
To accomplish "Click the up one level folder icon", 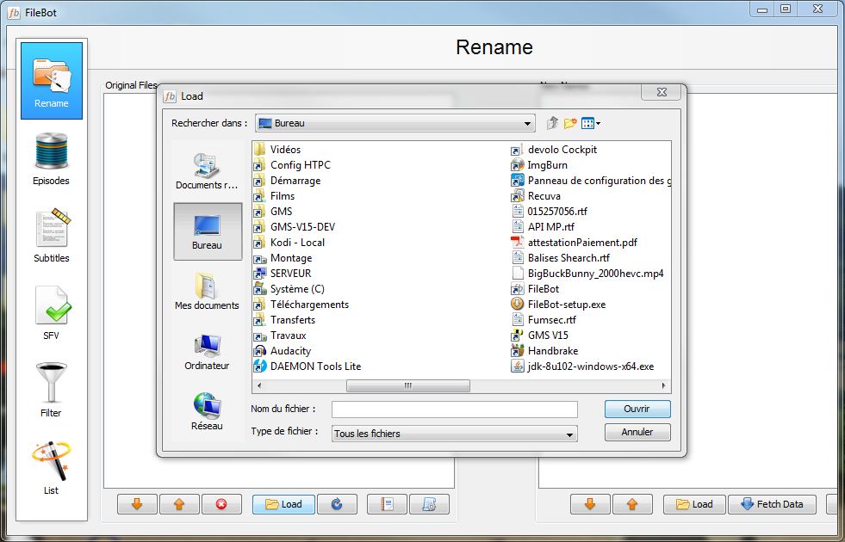I will click(x=552, y=123).
